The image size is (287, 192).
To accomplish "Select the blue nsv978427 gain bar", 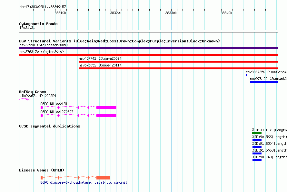I will click(264, 82).
